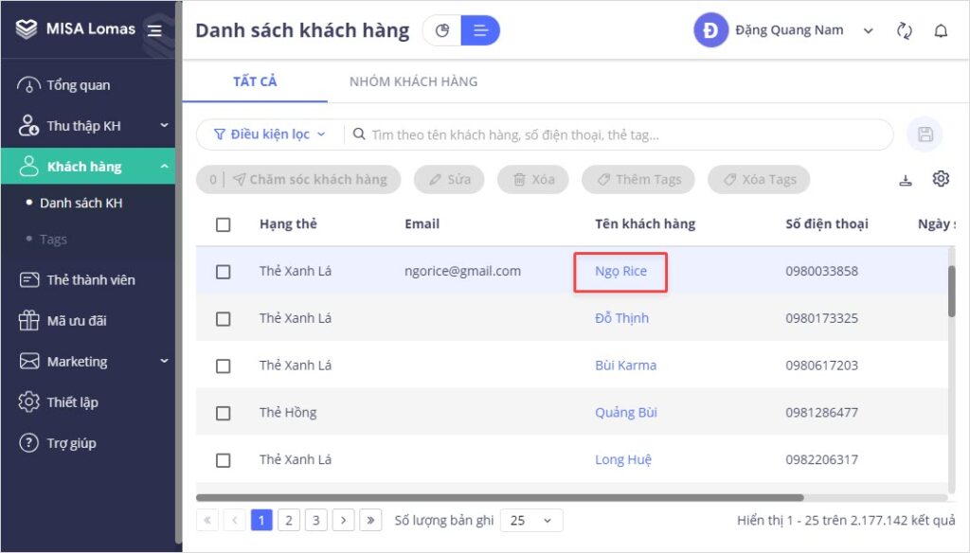Screen dimensions: 970x553
Task: Click the save filter disk icon
Action: (925, 134)
